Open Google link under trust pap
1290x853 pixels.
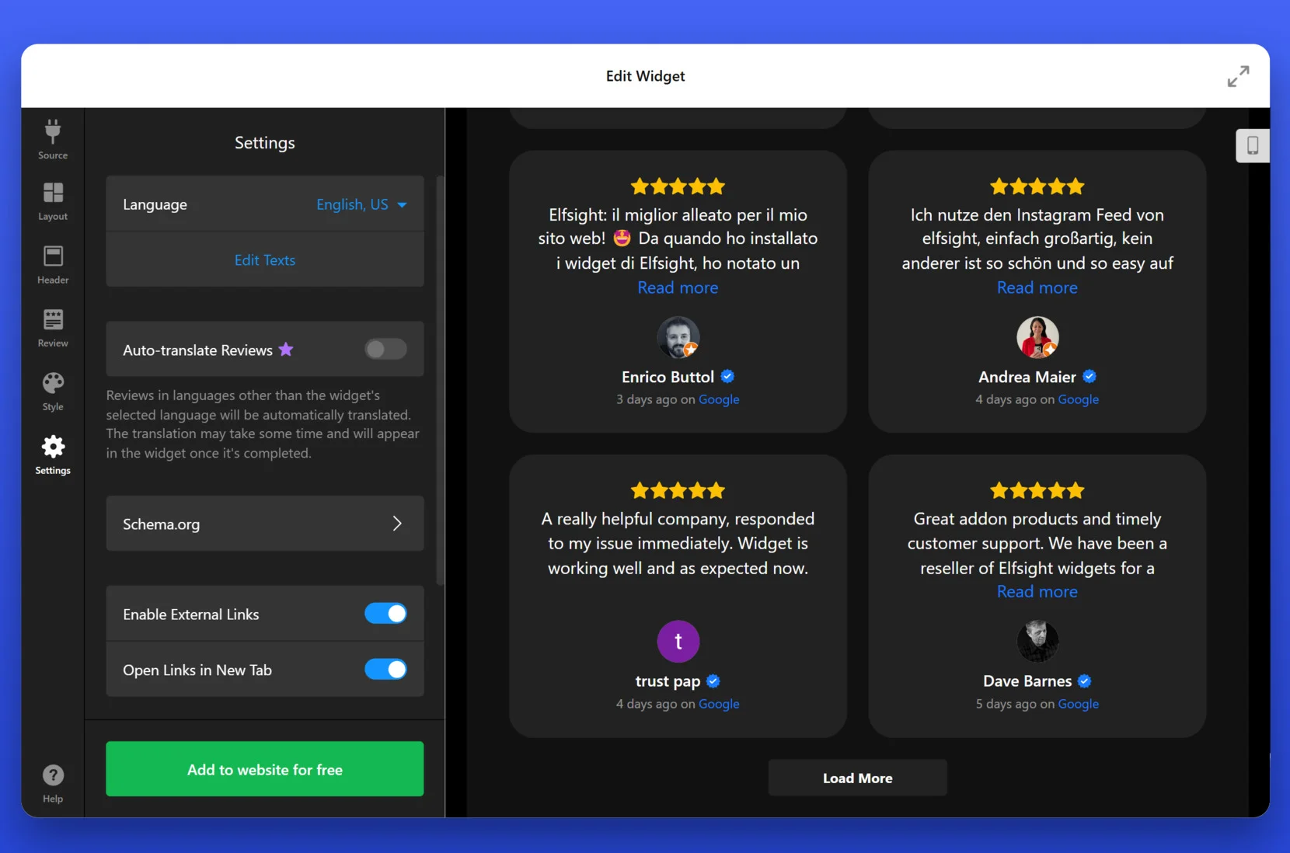coord(719,704)
